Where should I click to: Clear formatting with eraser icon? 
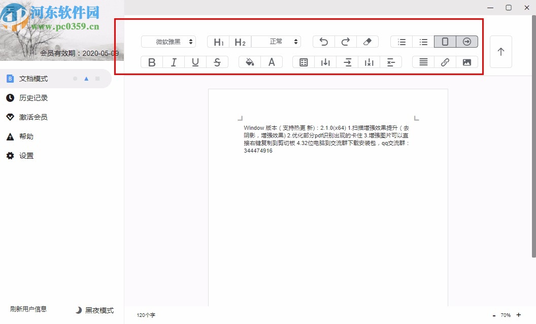tap(367, 42)
